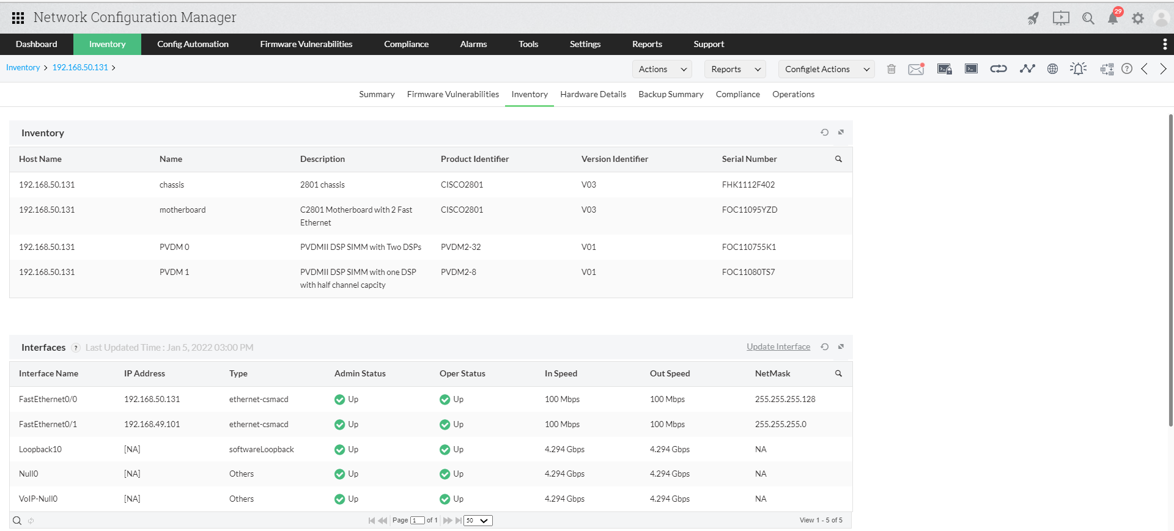
Task: Click the Update Interface link
Action: coord(778,347)
